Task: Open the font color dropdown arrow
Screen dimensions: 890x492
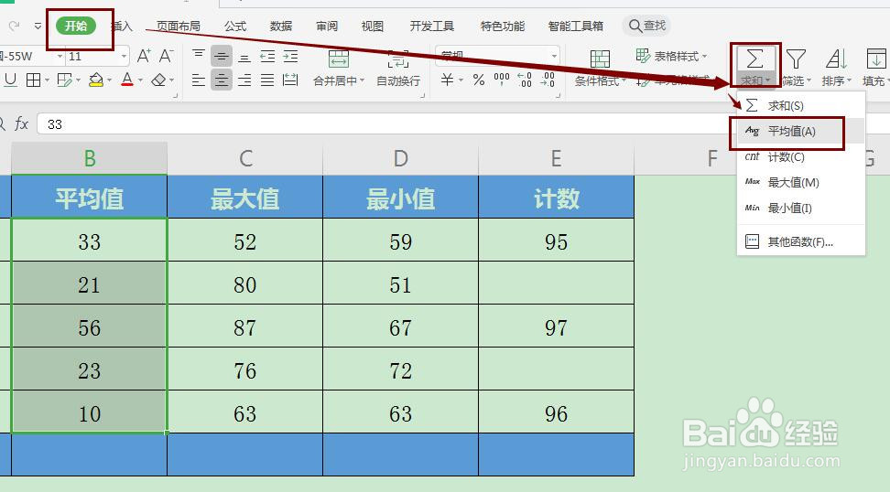Action: pyautogui.click(x=140, y=80)
